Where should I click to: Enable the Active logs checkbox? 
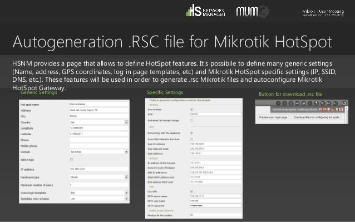point(72,160)
